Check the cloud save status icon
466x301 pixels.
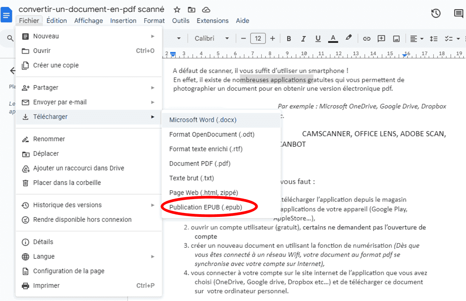point(206,9)
